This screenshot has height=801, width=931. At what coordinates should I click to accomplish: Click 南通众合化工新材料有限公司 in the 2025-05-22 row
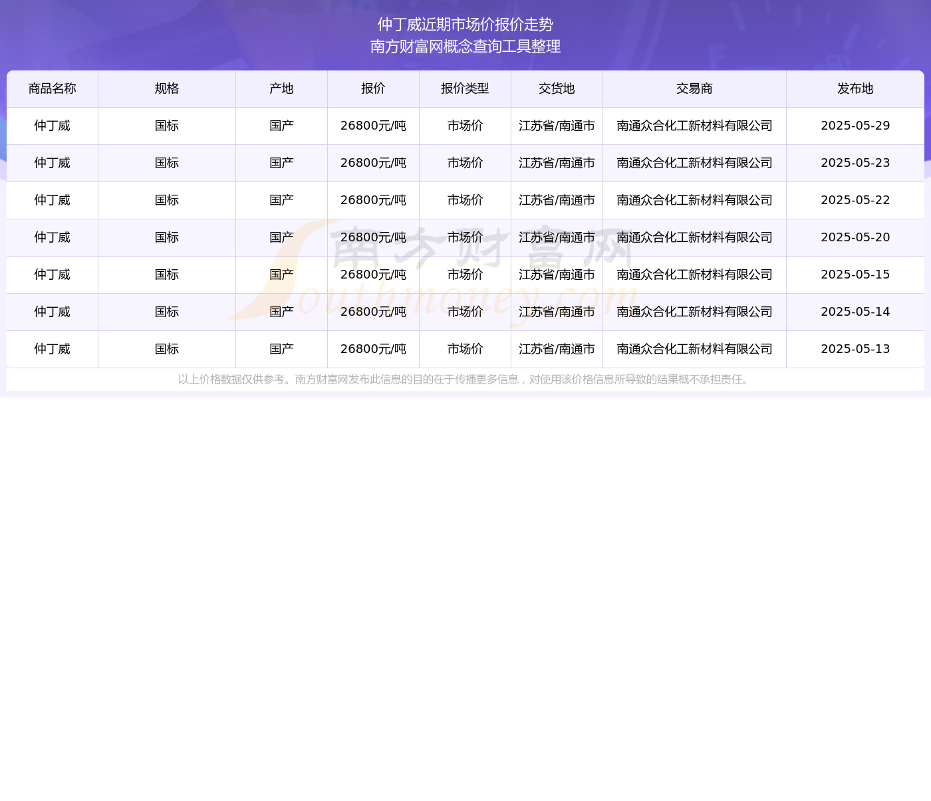[x=694, y=200]
